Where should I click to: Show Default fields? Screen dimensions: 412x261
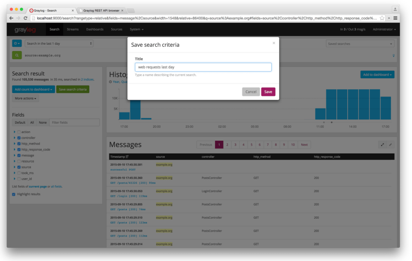(x=20, y=122)
